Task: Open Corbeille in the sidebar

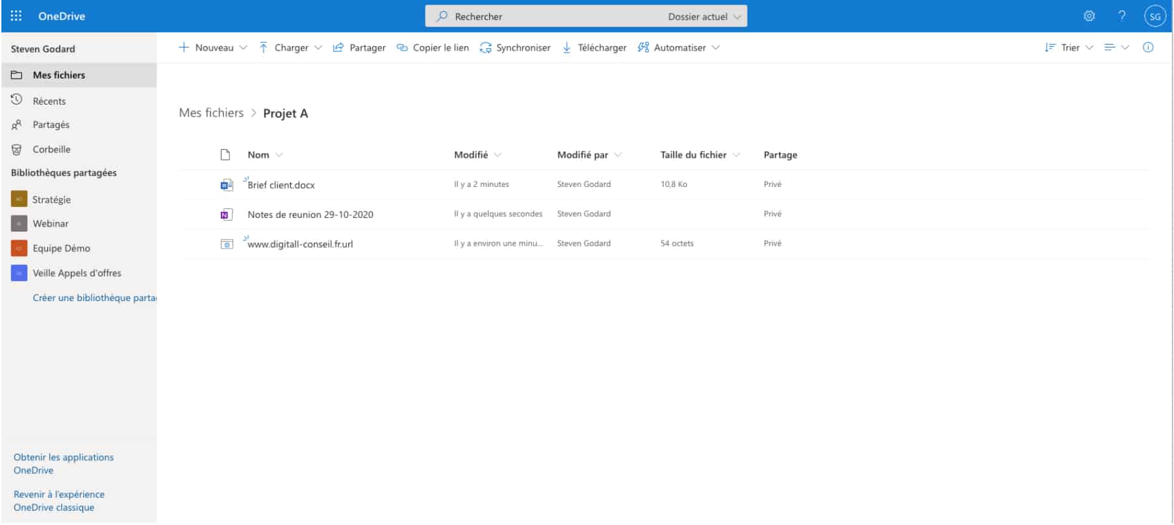Action: pyautogui.click(x=51, y=149)
